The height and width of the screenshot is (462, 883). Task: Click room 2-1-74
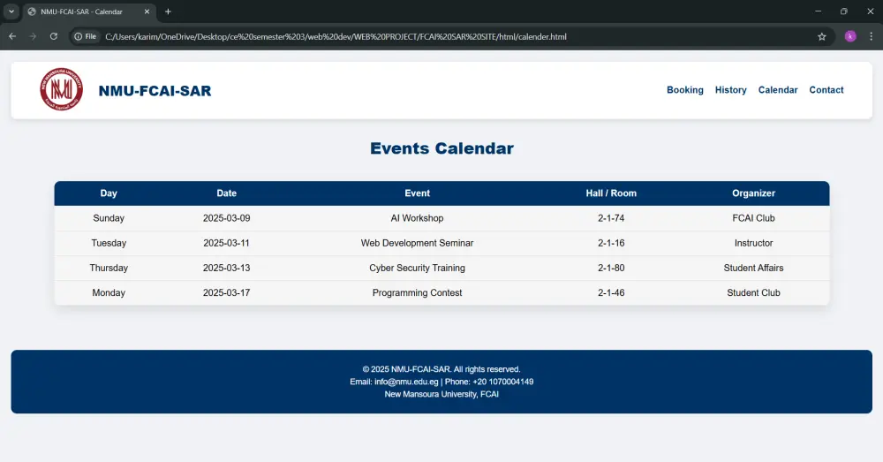pyautogui.click(x=611, y=218)
